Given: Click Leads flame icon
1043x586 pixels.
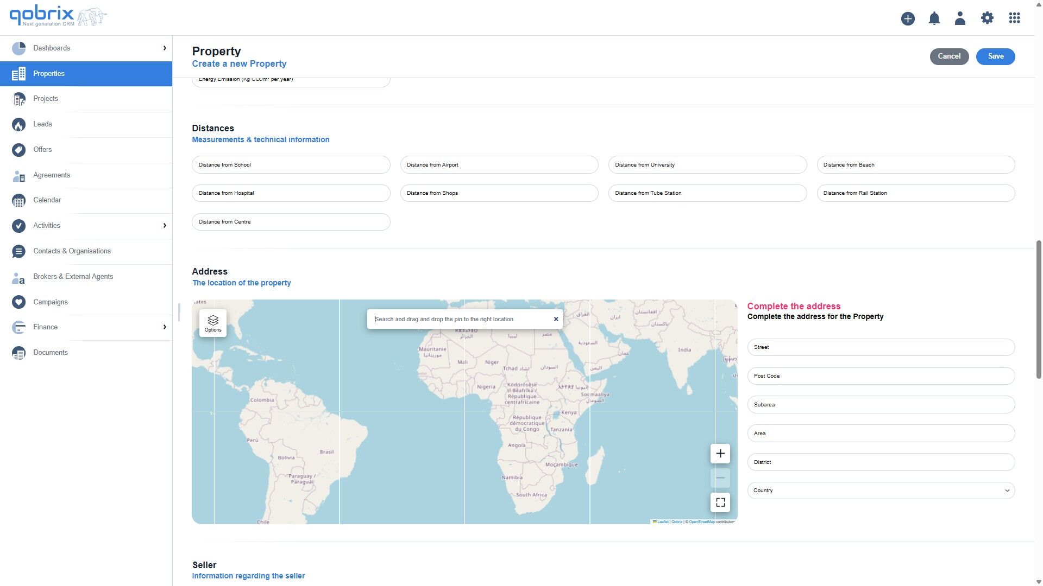Looking at the screenshot, I should (x=18, y=124).
